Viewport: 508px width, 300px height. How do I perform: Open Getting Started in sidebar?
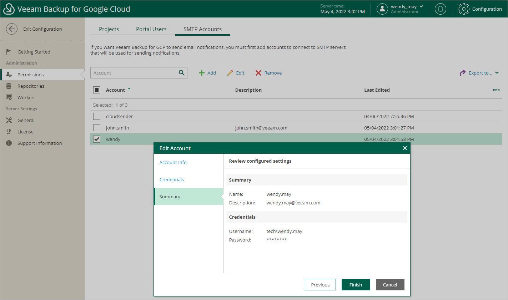click(34, 52)
